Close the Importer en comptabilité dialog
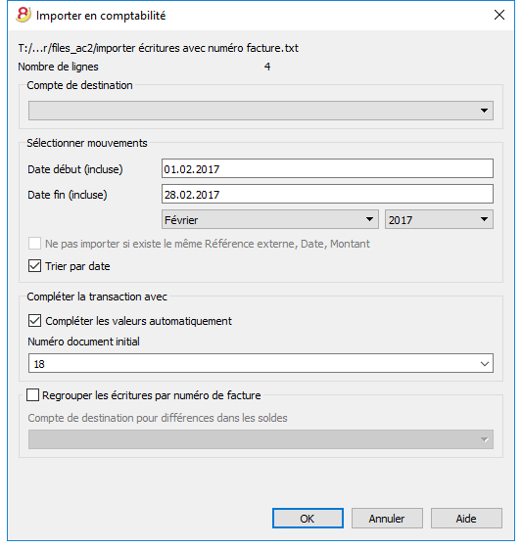 click(498, 15)
